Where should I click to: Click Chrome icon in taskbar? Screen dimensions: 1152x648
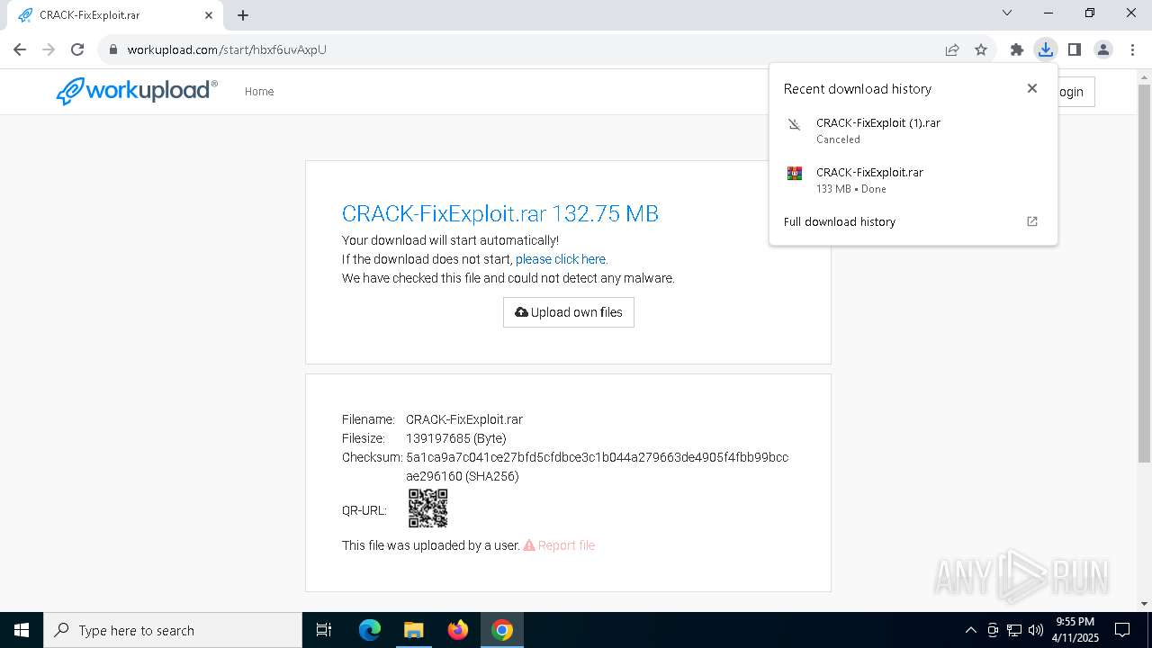502,630
